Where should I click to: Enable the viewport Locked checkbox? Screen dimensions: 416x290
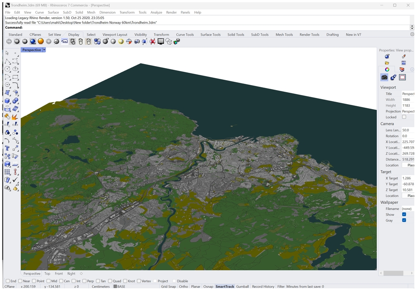tap(404, 117)
